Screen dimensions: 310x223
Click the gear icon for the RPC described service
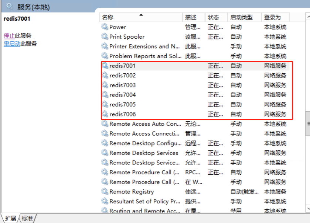coord(105,172)
